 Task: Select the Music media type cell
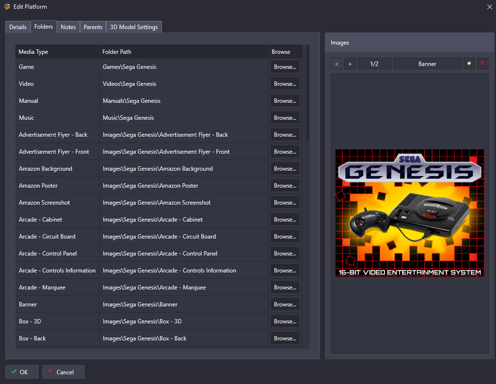[57, 118]
